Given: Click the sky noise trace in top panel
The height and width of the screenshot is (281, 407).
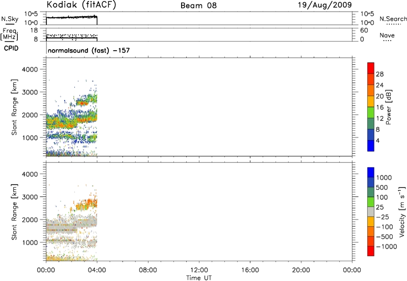Looking at the screenshot, I should click(x=72, y=17).
